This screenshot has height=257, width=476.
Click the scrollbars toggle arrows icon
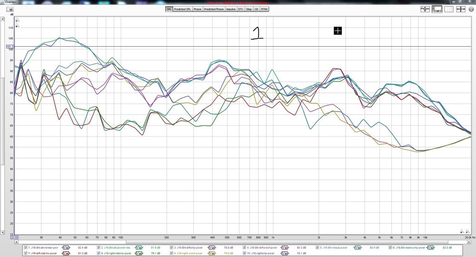(460, 9)
